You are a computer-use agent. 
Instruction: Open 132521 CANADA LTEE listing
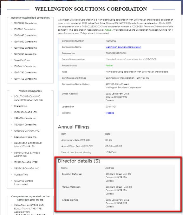click(x=26, y=162)
